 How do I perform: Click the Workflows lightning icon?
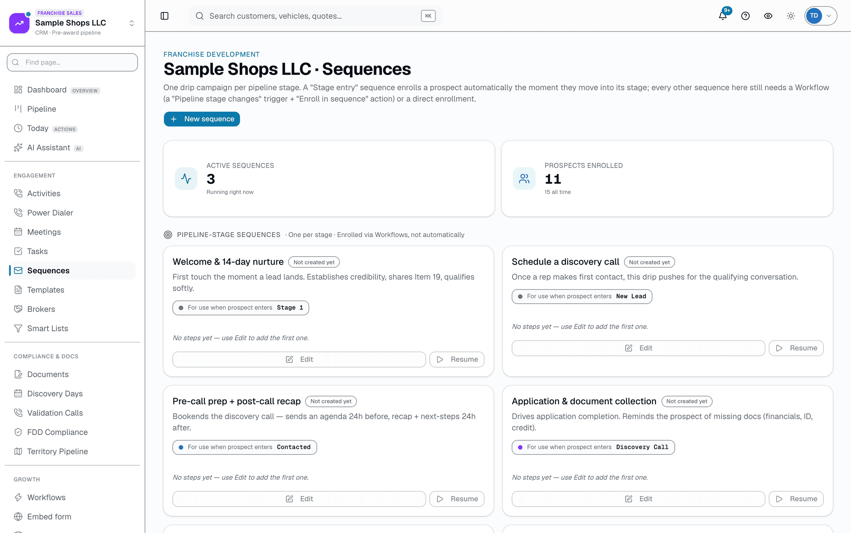(18, 497)
